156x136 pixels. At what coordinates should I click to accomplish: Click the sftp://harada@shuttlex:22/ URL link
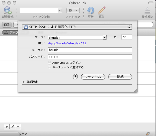click(67, 43)
